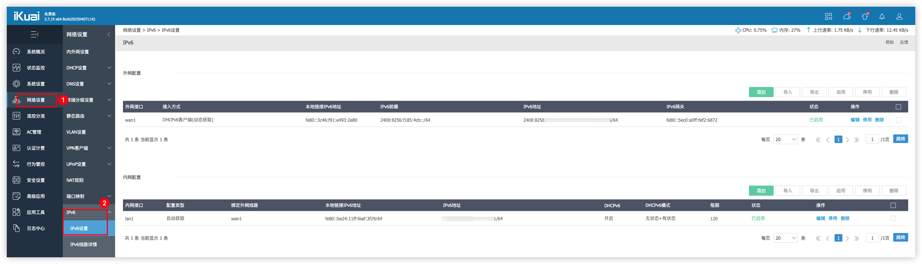This screenshot has width=922, height=264.
Task: Click 编辑 link for lan1 row
Action: pos(820,218)
